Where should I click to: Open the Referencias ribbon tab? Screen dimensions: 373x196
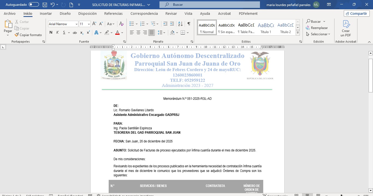coord(113,13)
